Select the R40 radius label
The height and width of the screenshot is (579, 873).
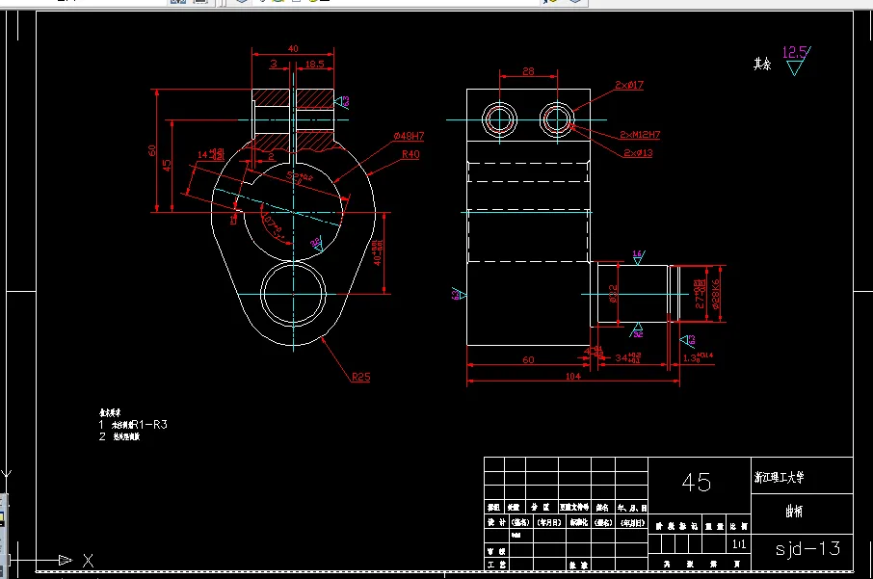410,154
